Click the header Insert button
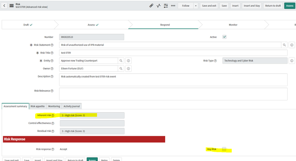Viewport: 296px width, 161px height. [235, 6]
